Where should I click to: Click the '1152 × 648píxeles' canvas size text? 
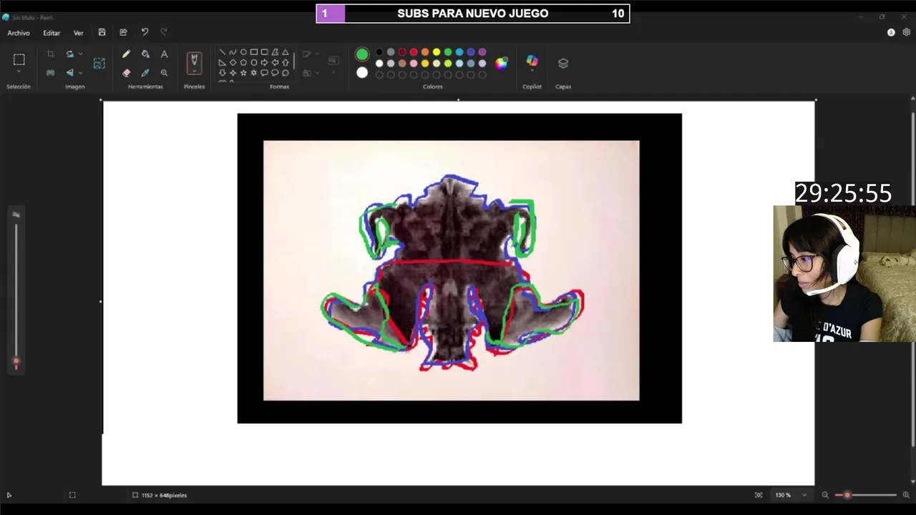coord(164,495)
